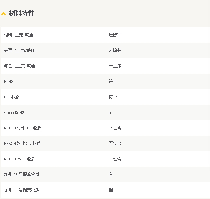Select the ELV 状态 row label
The width and height of the screenshot is (210, 199).
click(x=12, y=97)
